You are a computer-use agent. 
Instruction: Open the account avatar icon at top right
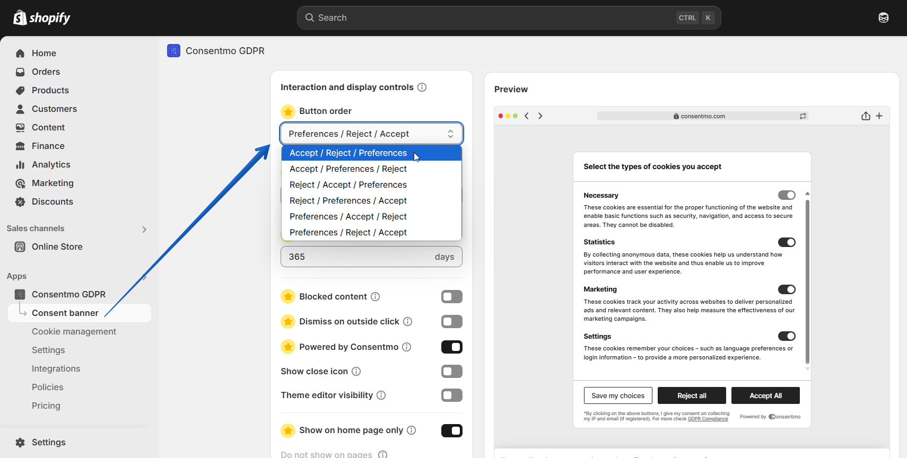(884, 17)
